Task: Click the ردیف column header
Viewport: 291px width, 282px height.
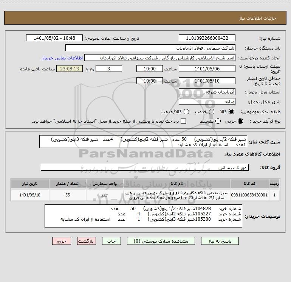Action: (274, 184)
